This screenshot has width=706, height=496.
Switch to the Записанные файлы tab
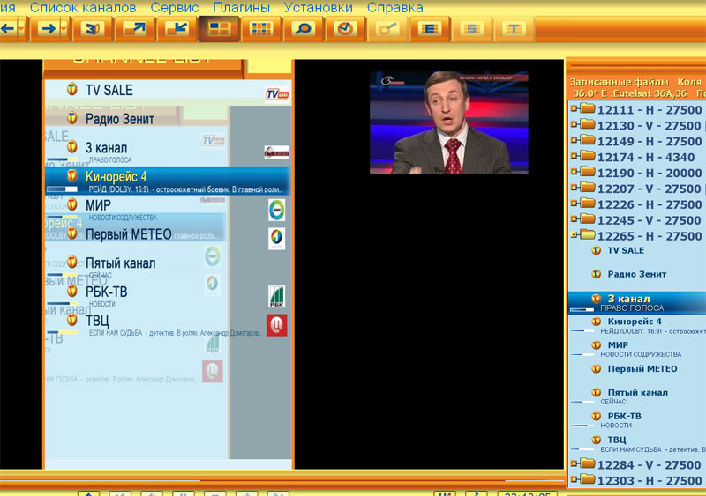[x=613, y=81]
